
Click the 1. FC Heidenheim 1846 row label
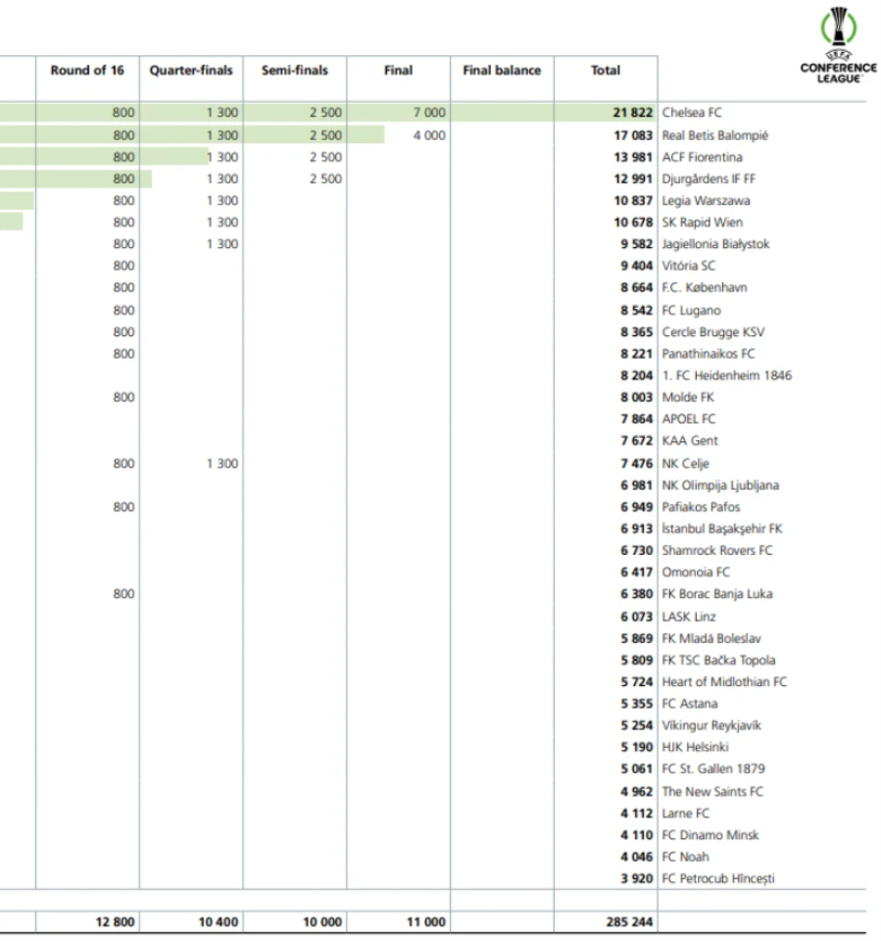(x=727, y=375)
